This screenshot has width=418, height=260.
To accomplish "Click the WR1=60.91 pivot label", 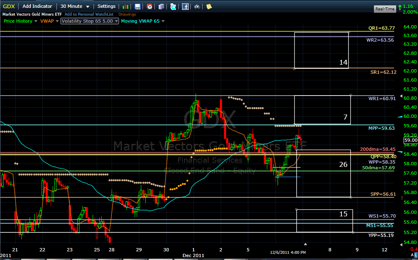I will pos(382,98).
